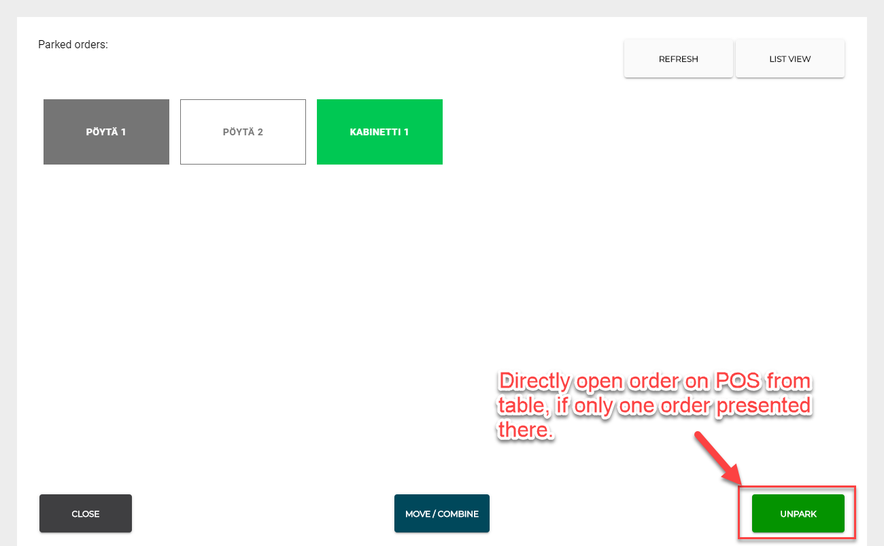Open the Kabinetti 1 parked order
The height and width of the screenshot is (546, 884).
tap(379, 132)
